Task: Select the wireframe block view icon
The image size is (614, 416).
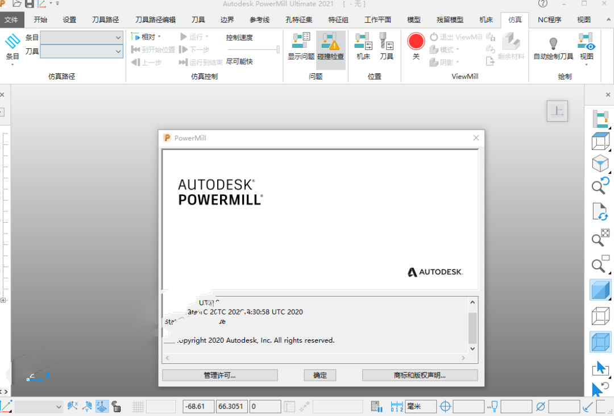Action: tap(600, 142)
